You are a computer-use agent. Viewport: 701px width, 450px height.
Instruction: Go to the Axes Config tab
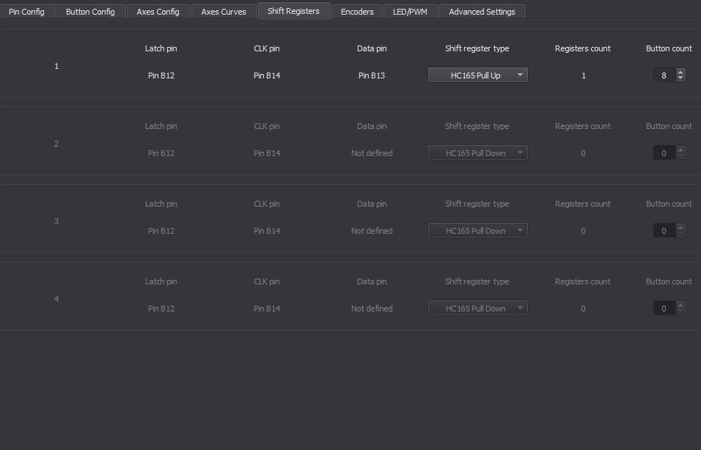(x=158, y=12)
